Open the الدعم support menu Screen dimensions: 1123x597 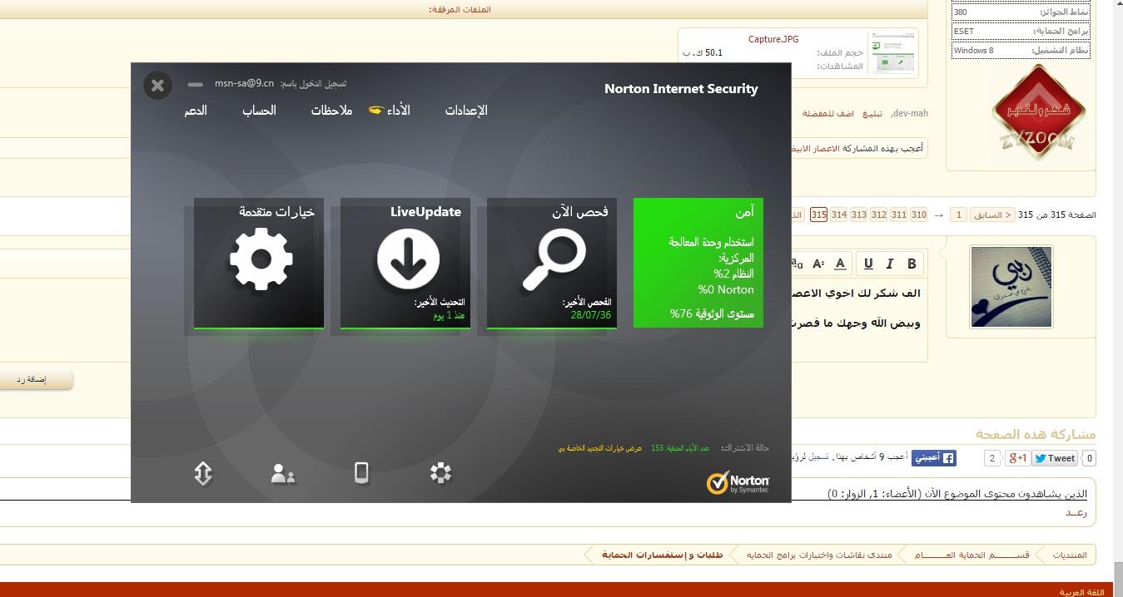[x=196, y=111]
